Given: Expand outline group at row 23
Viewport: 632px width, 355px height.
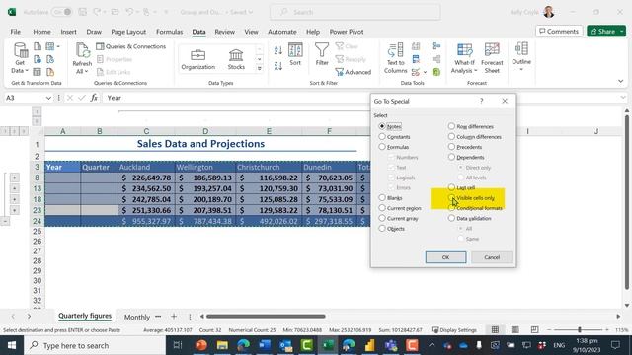Looking at the screenshot, I should coord(14,210).
